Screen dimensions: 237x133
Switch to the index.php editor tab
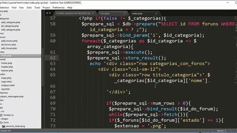point(137,14)
